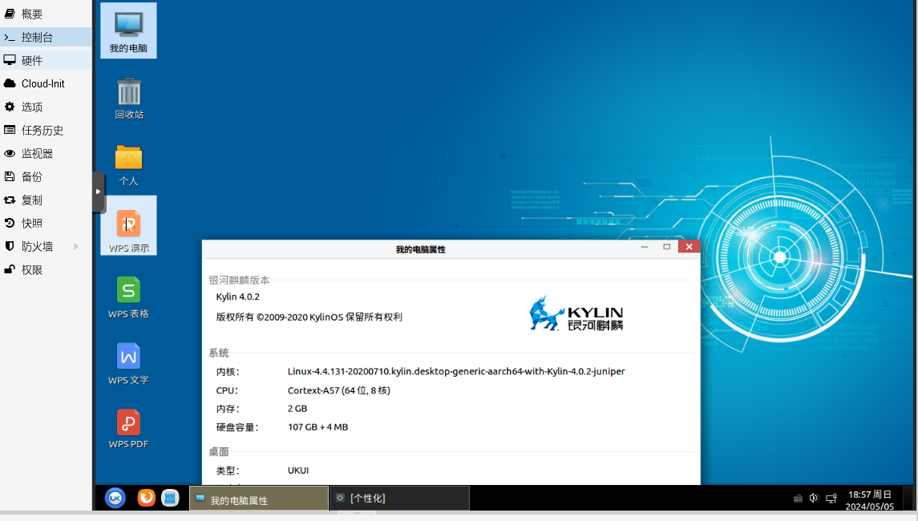Open the taskbar clock 18:57
Image resolution: width=918 pixels, height=521 pixels.
(x=869, y=500)
